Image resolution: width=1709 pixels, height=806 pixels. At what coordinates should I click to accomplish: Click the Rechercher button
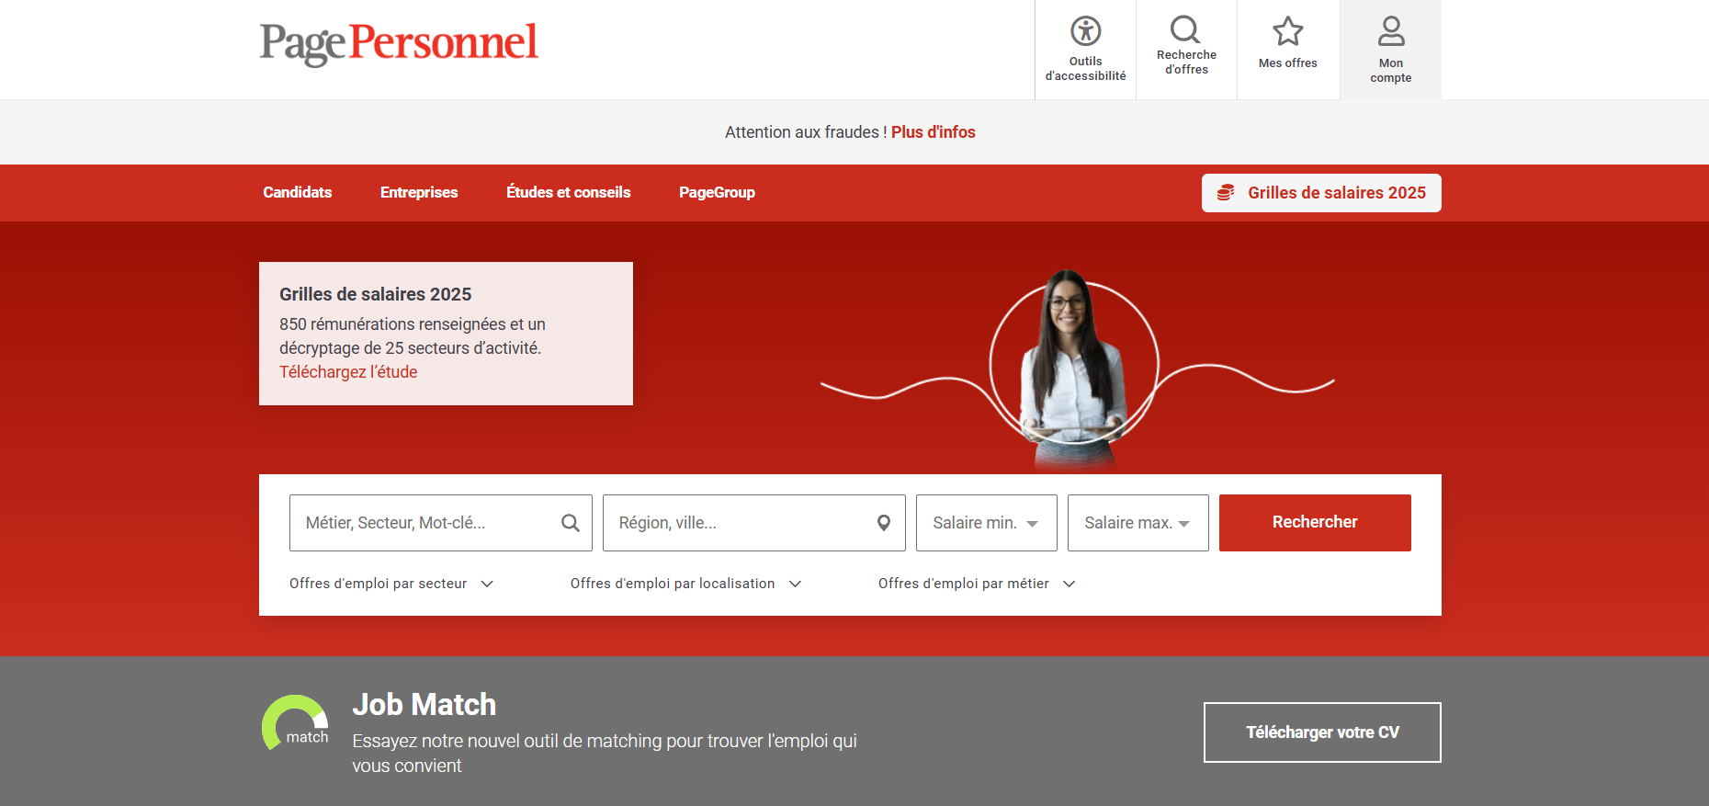1315,523
